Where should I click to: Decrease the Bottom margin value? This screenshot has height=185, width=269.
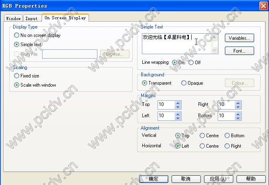(x=238, y=118)
